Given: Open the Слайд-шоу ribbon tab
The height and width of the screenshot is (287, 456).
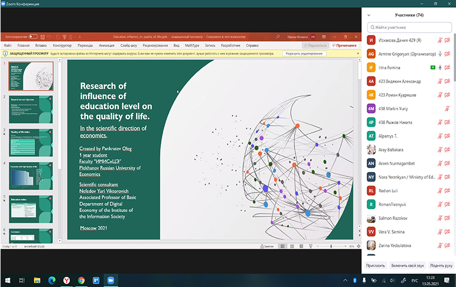Looking at the screenshot, I should point(129,45).
